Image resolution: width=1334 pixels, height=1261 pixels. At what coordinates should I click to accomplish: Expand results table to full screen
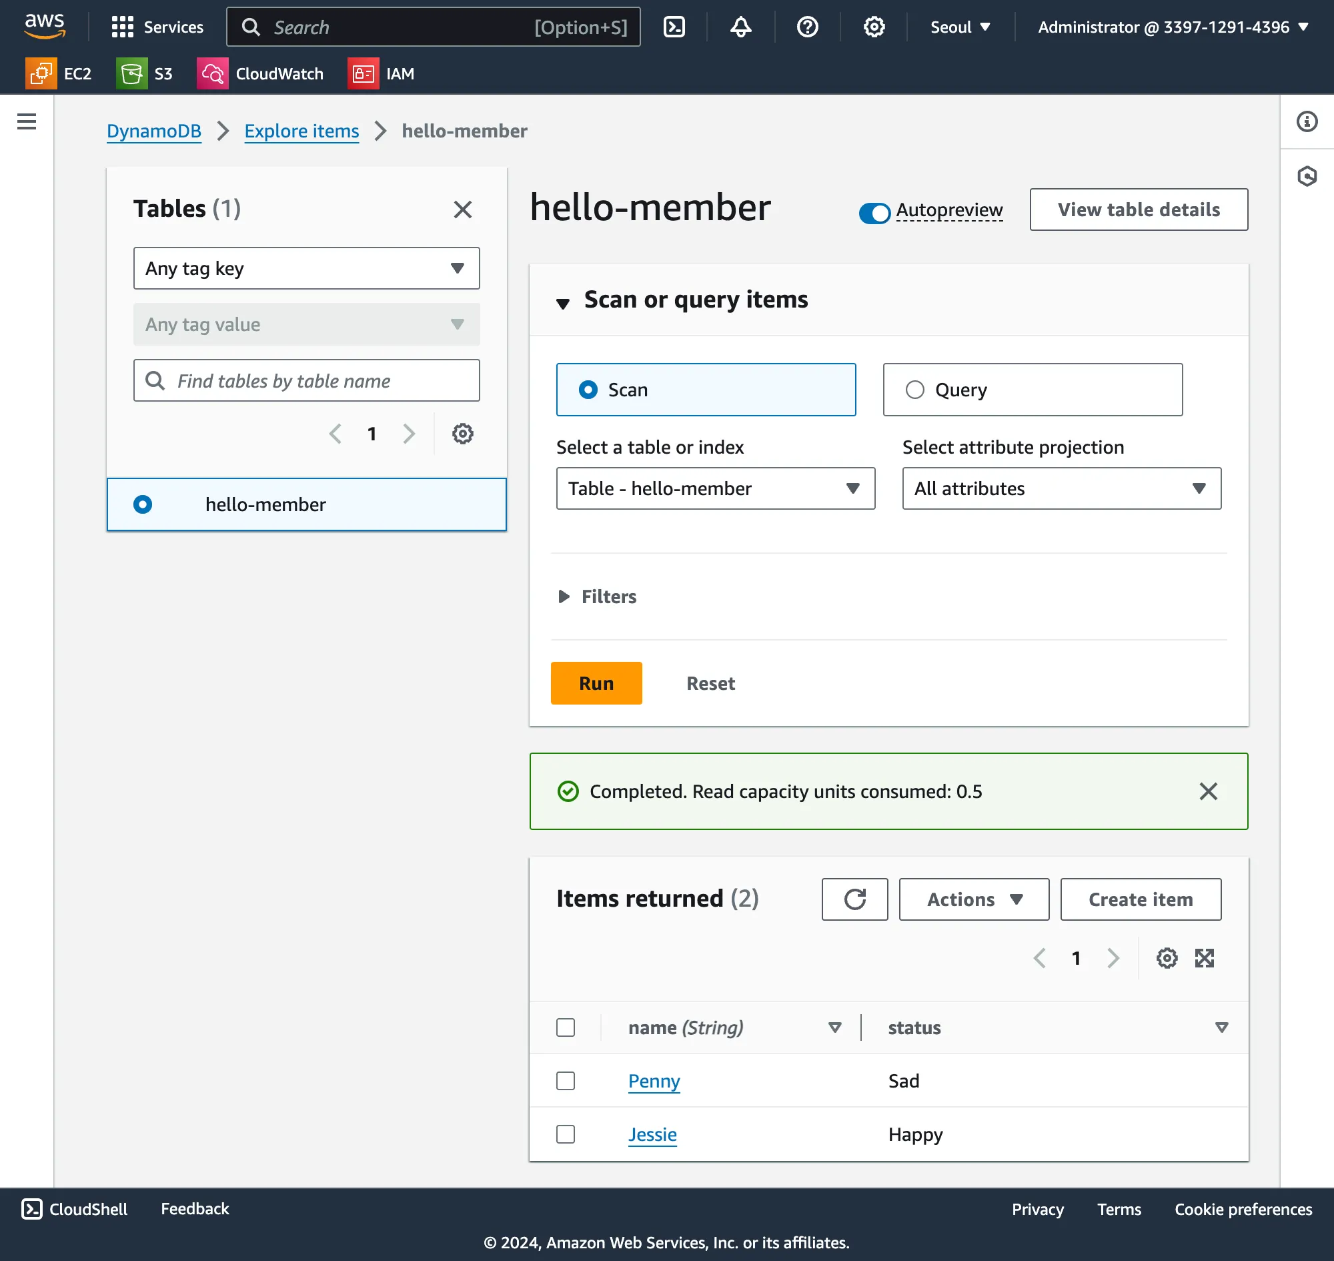1204,958
